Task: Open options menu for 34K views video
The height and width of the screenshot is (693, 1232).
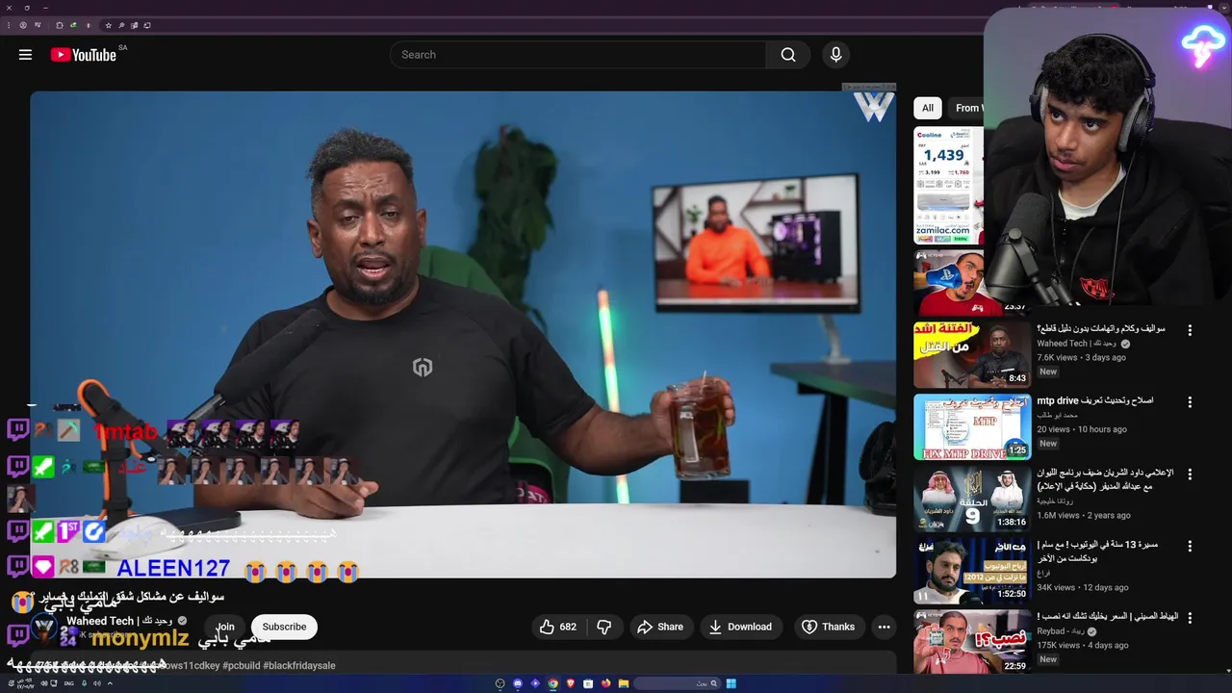Action: pos(1190,546)
